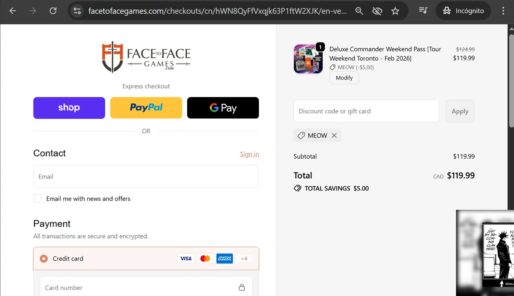Open site information icon in address bar
Viewport: 514px width, 296px height.
click(x=77, y=11)
